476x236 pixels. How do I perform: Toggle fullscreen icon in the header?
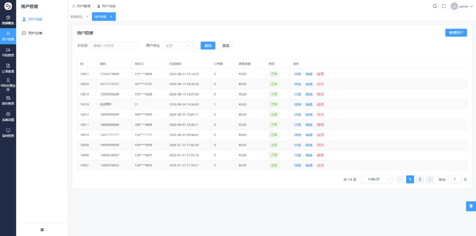(x=444, y=6)
